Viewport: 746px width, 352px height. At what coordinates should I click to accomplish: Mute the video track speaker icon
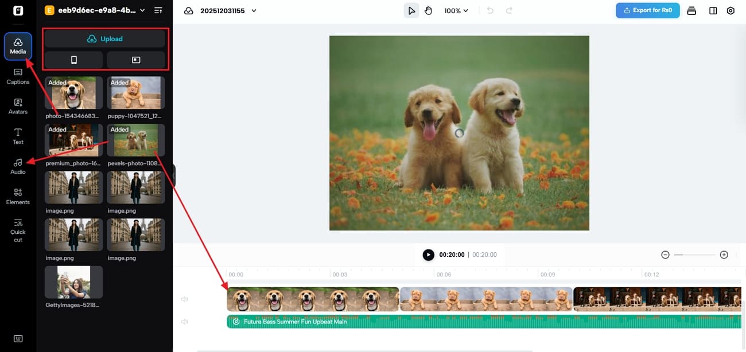click(x=184, y=299)
